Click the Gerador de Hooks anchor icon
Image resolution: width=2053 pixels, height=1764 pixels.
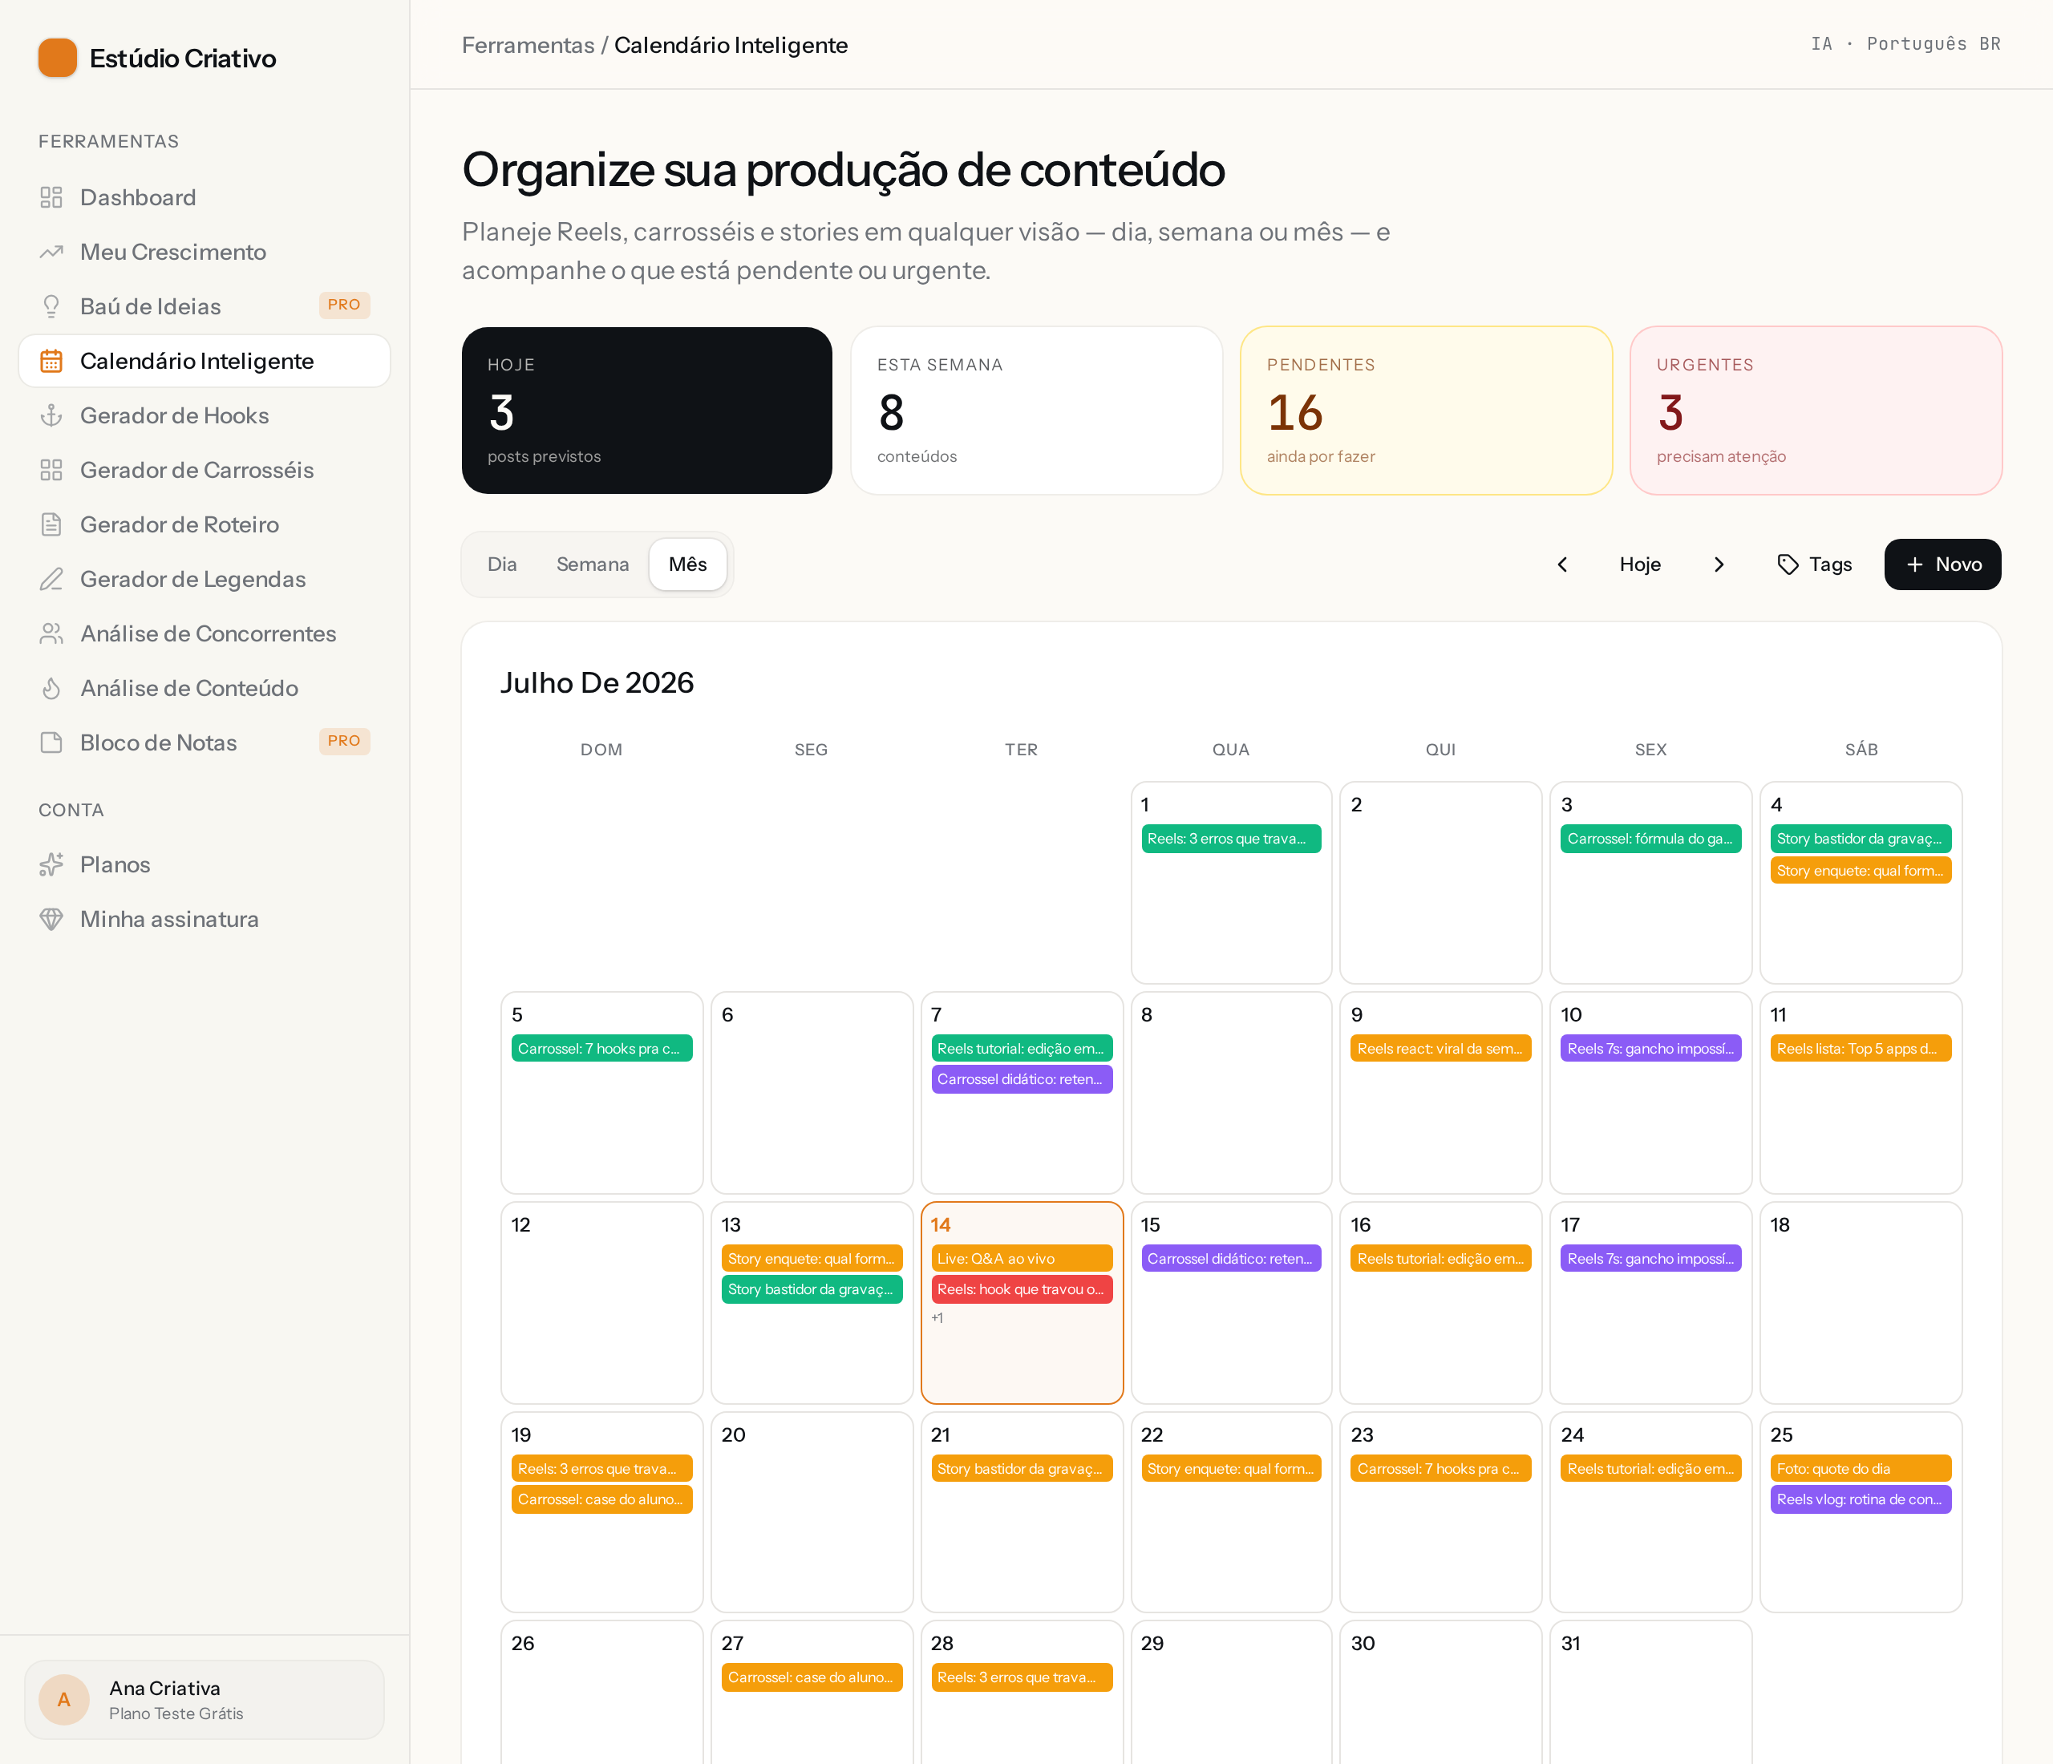(51, 415)
